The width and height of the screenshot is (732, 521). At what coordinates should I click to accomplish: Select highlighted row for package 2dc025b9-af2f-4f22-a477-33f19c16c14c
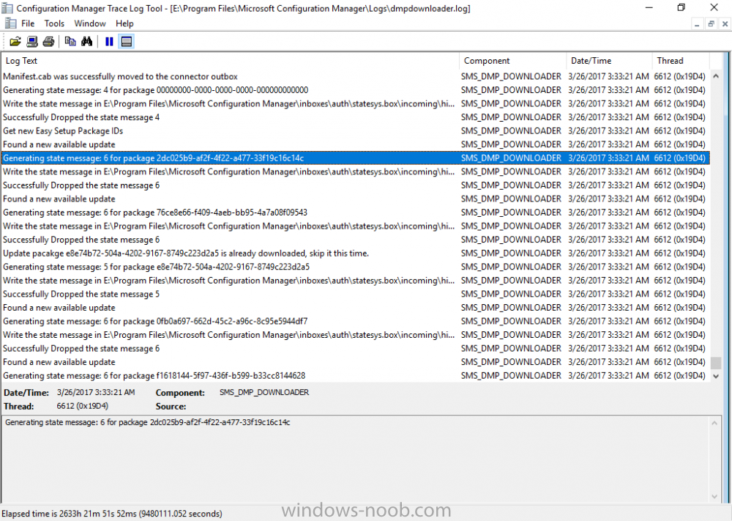(356, 158)
